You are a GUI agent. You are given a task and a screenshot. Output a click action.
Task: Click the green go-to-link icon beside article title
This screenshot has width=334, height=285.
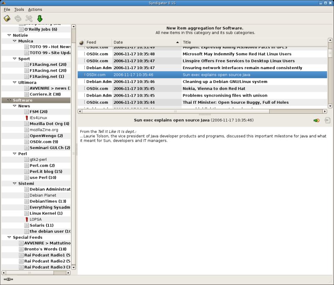(x=316, y=120)
